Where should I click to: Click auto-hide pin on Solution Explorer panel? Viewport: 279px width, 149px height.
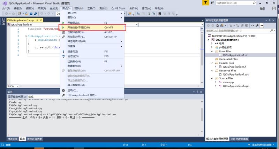[x=270, y=21]
